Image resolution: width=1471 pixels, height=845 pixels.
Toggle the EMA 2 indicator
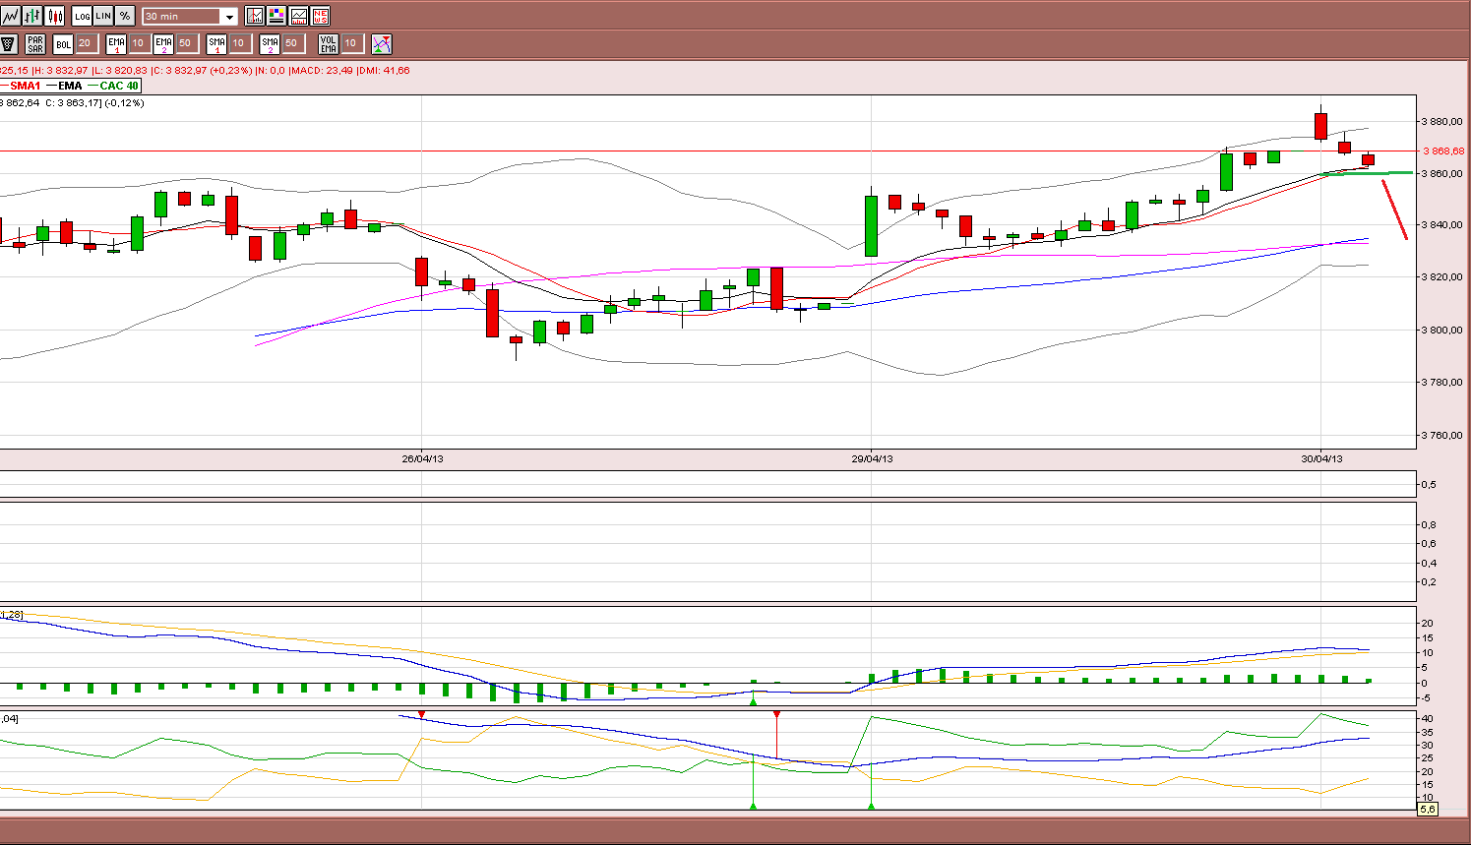click(163, 43)
